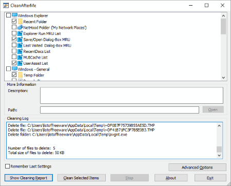The height and width of the screenshot is (186, 231).
Task: Click the NetHood Folder network icon
Action: (20, 27)
